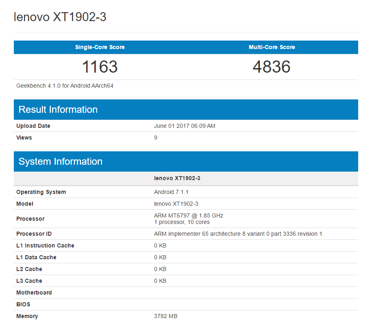Screen dimensions: 372x327
Task: Click the June 01 2017 upload date value
Action: point(185,126)
